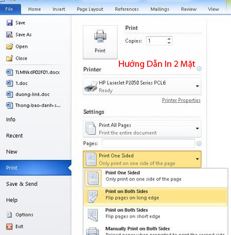
Task: Click the red Exit icon
Action: [x=9, y=226]
